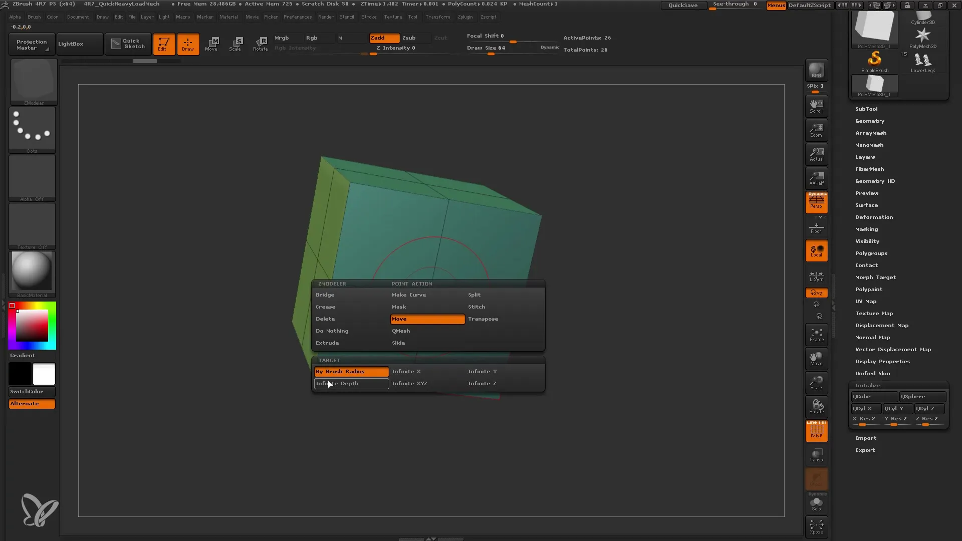Select Infinite Depth target option

pos(338,383)
